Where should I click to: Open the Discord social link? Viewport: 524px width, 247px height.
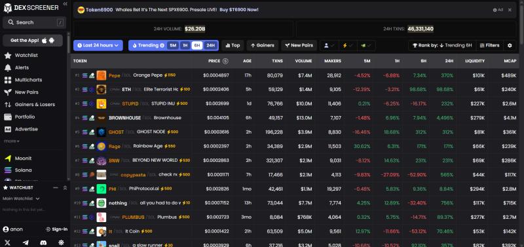tap(43, 242)
